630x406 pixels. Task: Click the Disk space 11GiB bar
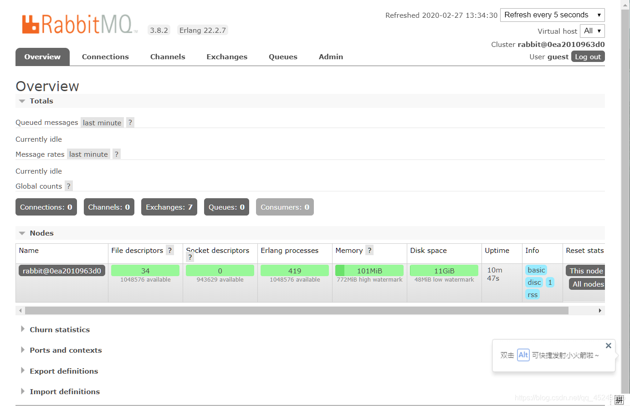coord(444,271)
